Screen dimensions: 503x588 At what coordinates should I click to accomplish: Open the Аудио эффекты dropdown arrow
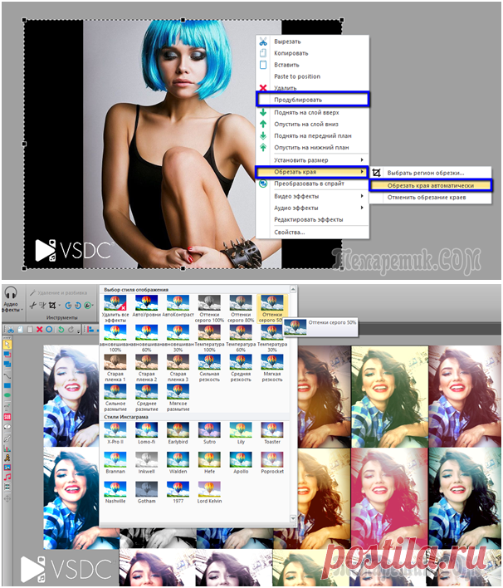click(x=22, y=310)
